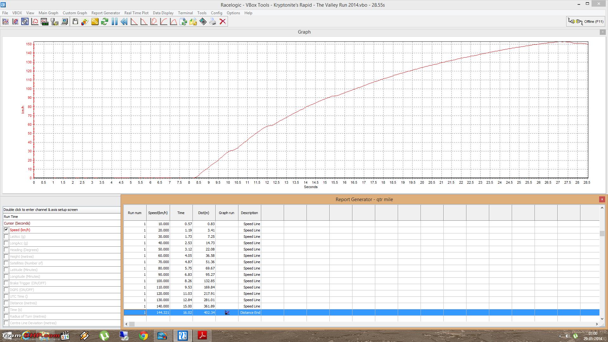
Task: Open the File menu
Action: [5, 13]
